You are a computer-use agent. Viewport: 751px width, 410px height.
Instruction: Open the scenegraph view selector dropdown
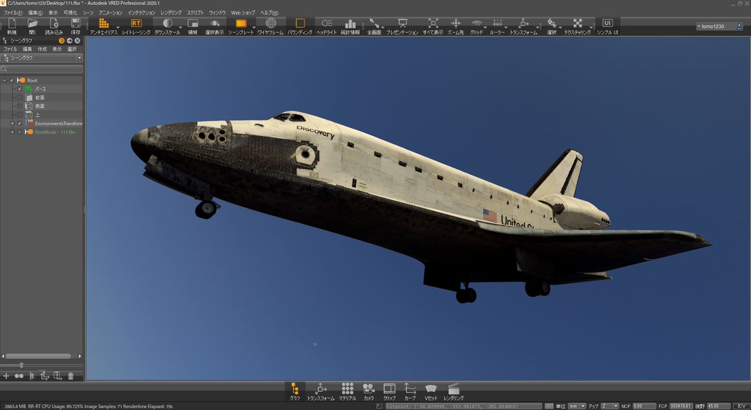(79, 58)
